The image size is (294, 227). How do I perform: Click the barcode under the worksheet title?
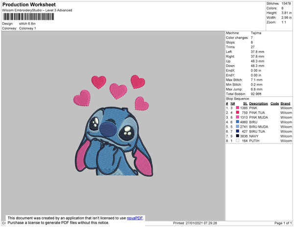27,17
